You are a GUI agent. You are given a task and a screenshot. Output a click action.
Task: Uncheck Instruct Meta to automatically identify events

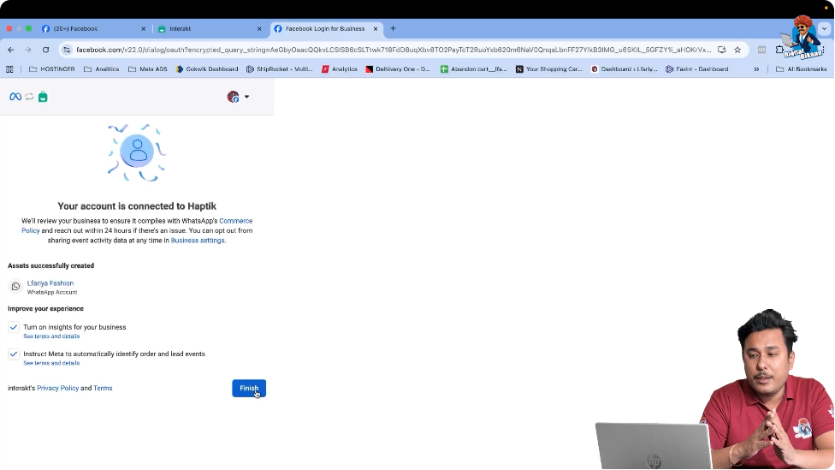pyautogui.click(x=14, y=354)
